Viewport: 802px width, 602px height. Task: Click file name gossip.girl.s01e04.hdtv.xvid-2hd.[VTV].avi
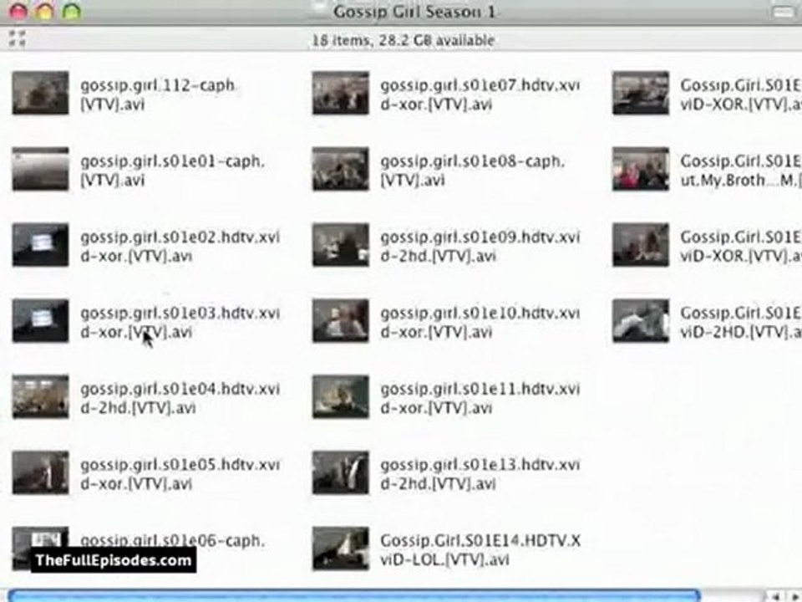click(x=180, y=398)
